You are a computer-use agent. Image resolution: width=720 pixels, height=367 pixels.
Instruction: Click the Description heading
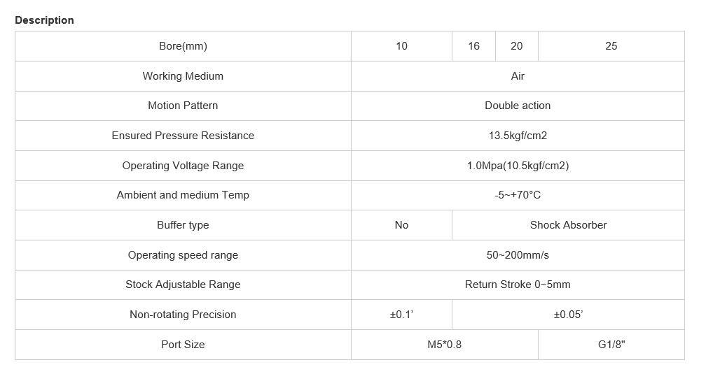click(x=44, y=20)
